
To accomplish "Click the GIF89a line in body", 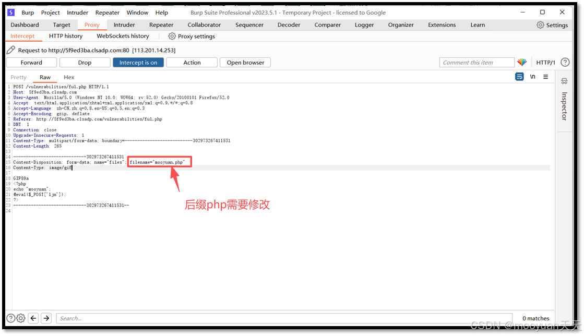I will (21, 178).
